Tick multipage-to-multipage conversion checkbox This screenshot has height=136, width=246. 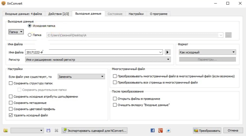(115, 76)
